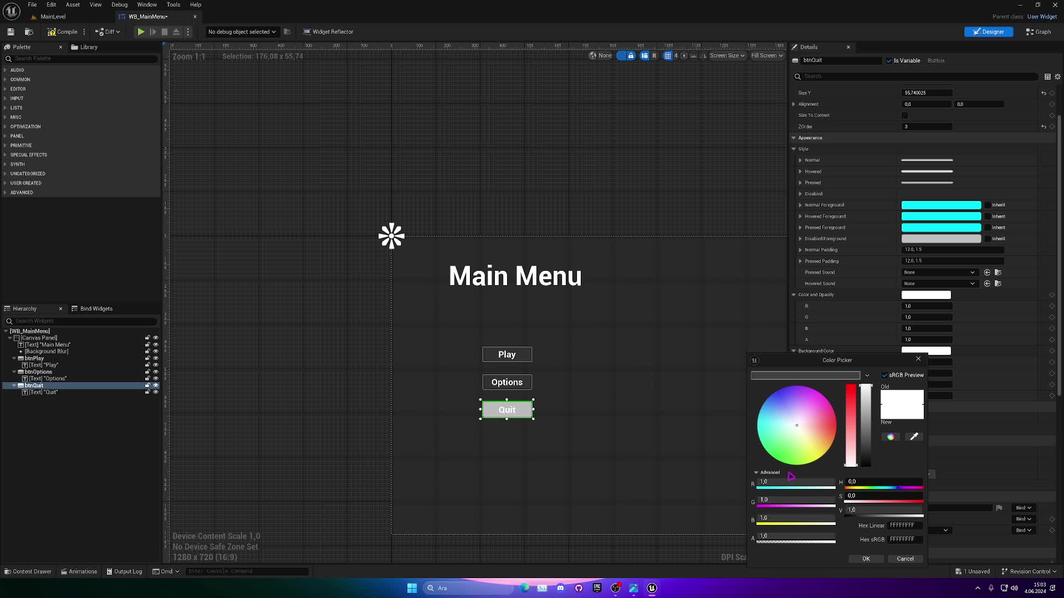Open details panel settings gear
1064x598 pixels.
tap(1057, 76)
